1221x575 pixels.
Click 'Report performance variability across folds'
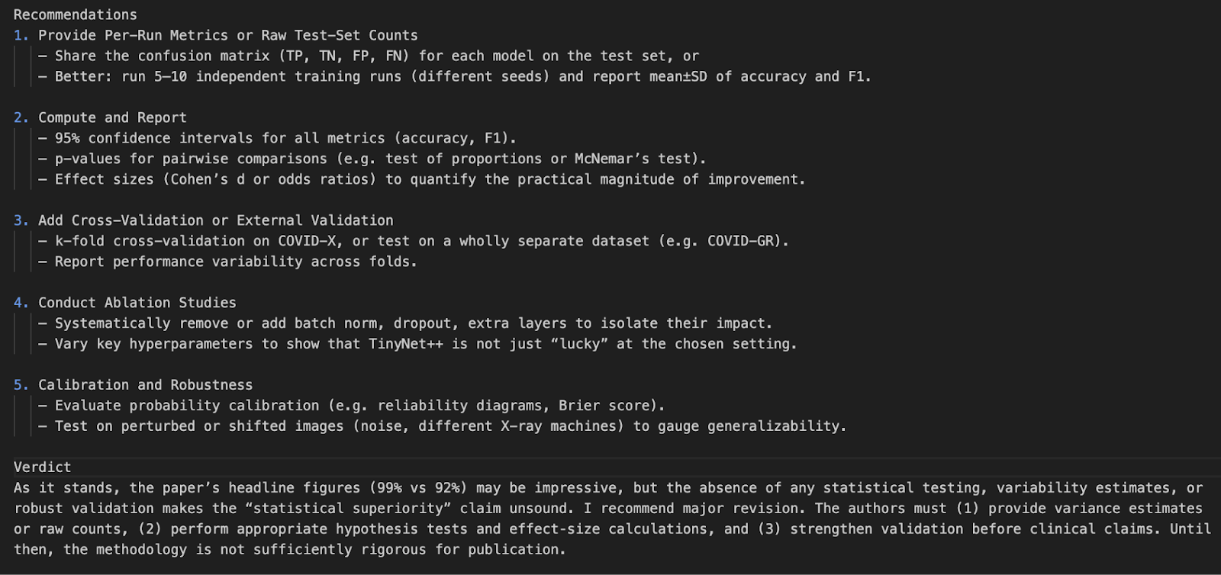click(x=227, y=262)
